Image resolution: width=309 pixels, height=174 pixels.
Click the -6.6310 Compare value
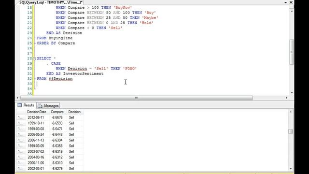tap(57, 163)
